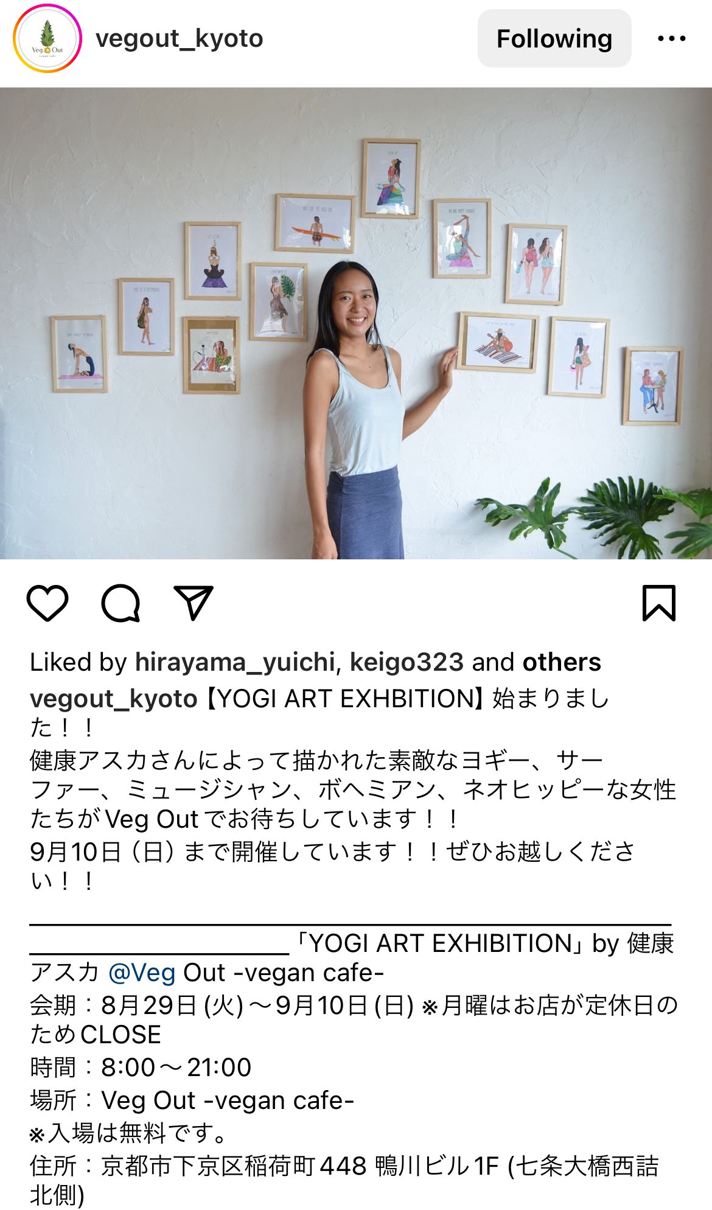Open the vegout_kyoto username in the header
The image size is (712, 1210).
click(180, 39)
